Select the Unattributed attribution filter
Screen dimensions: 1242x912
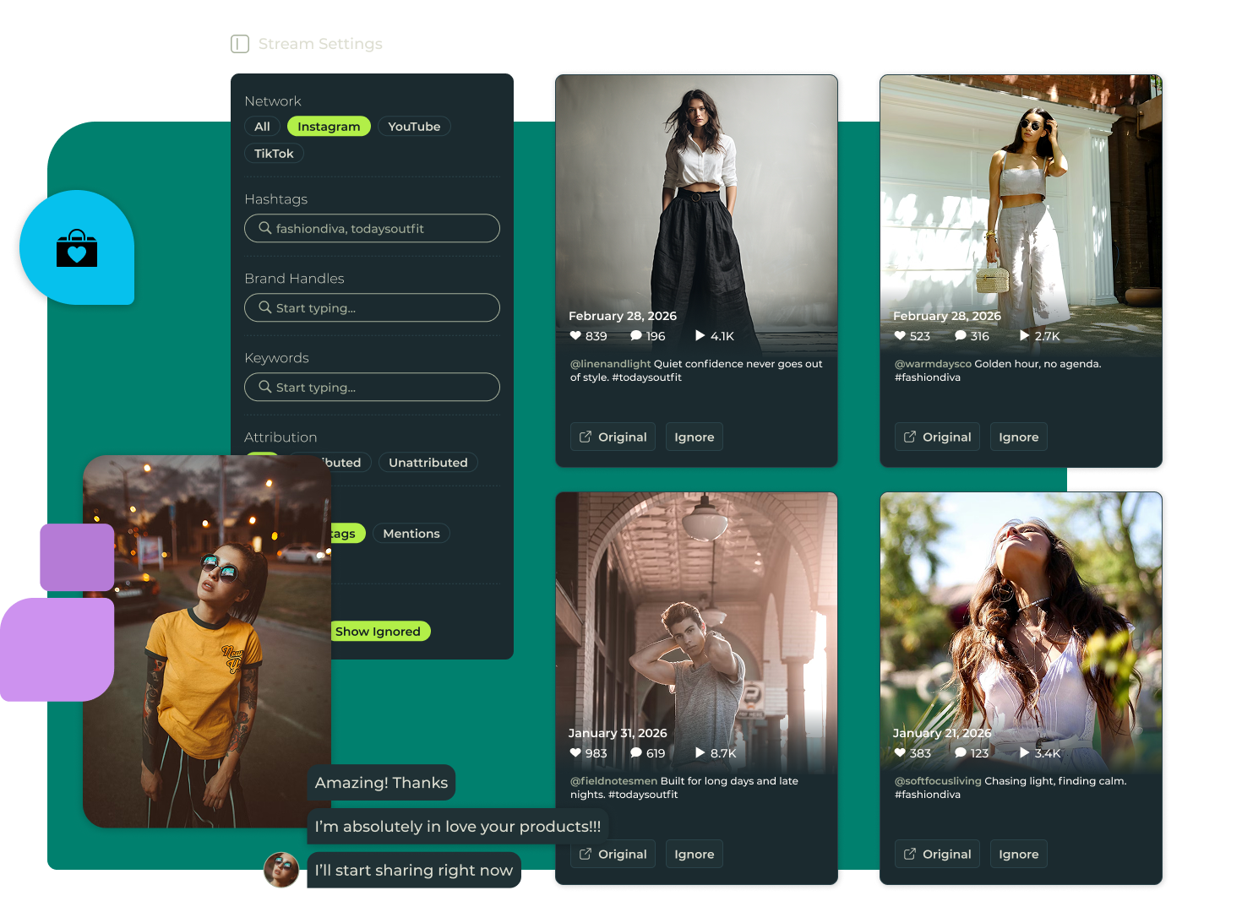[x=428, y=463]
